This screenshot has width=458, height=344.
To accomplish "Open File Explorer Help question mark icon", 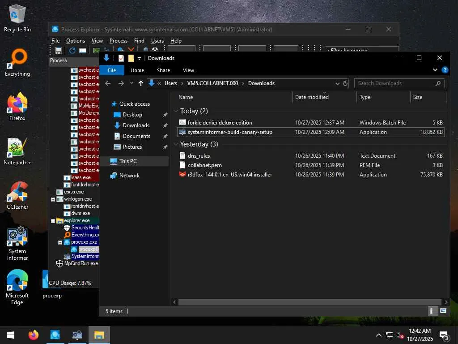I will [445, 70].
